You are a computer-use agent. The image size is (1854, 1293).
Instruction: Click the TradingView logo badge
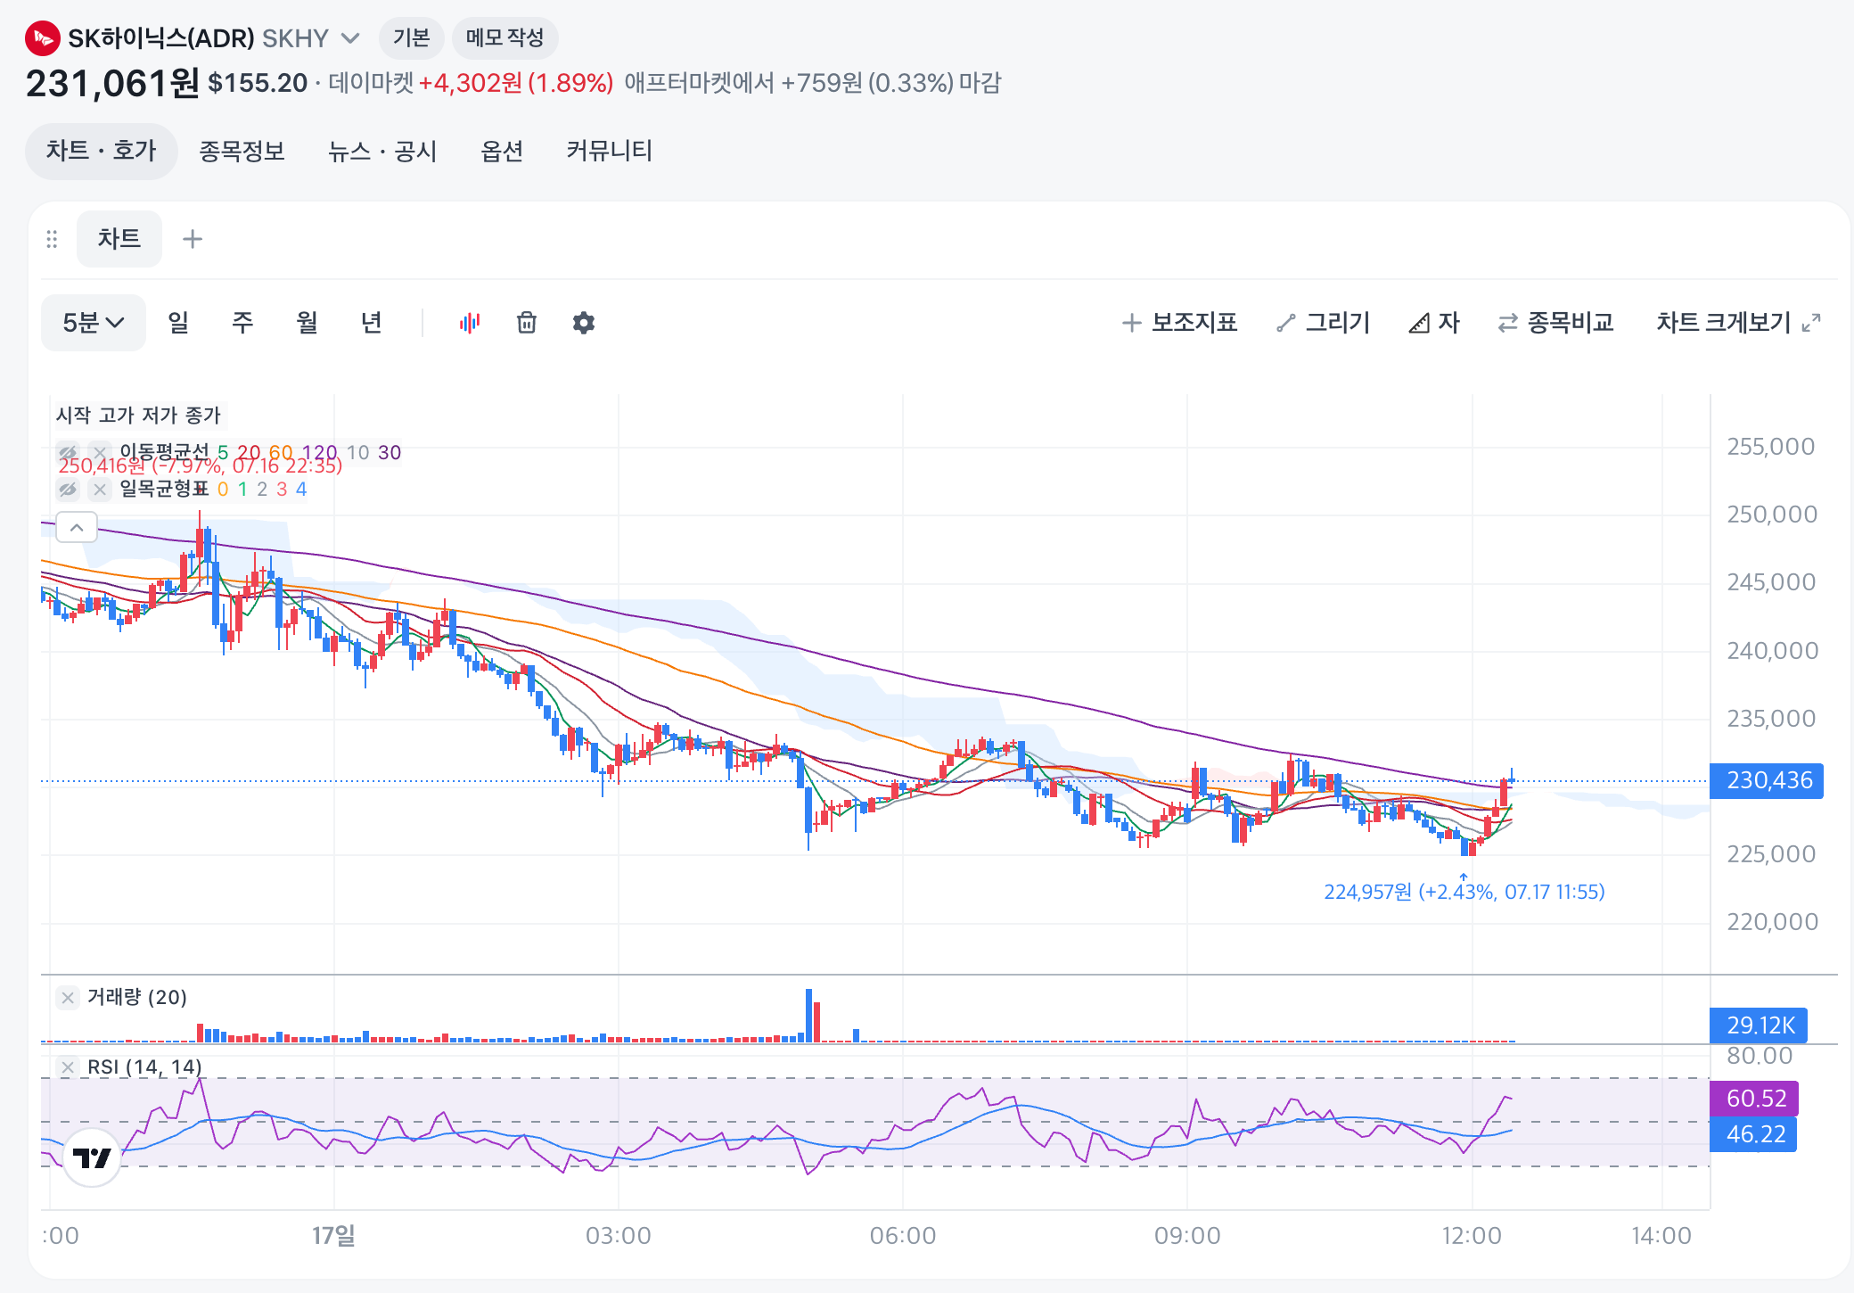[x=93, y=1157]
